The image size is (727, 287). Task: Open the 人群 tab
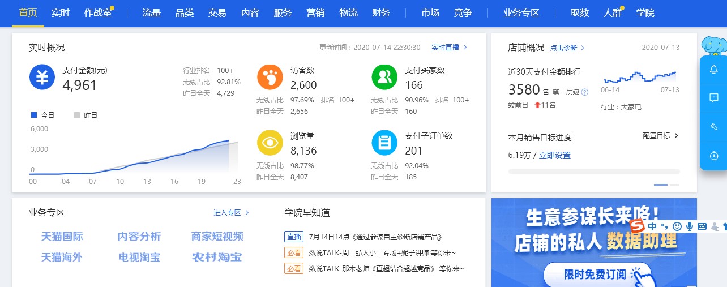coord(613,12)
